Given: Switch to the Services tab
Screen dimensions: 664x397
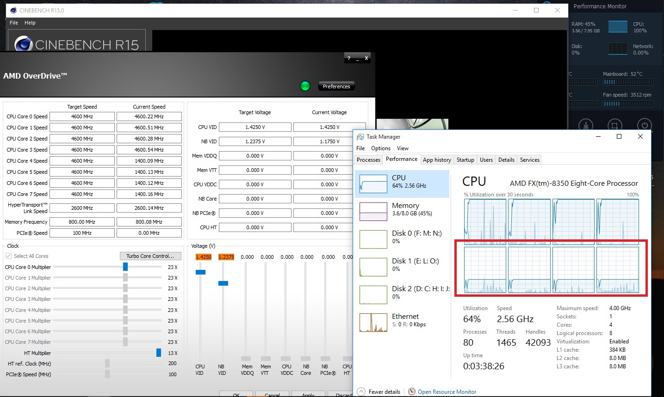Looking at the screenshot, I should [530, 160].
